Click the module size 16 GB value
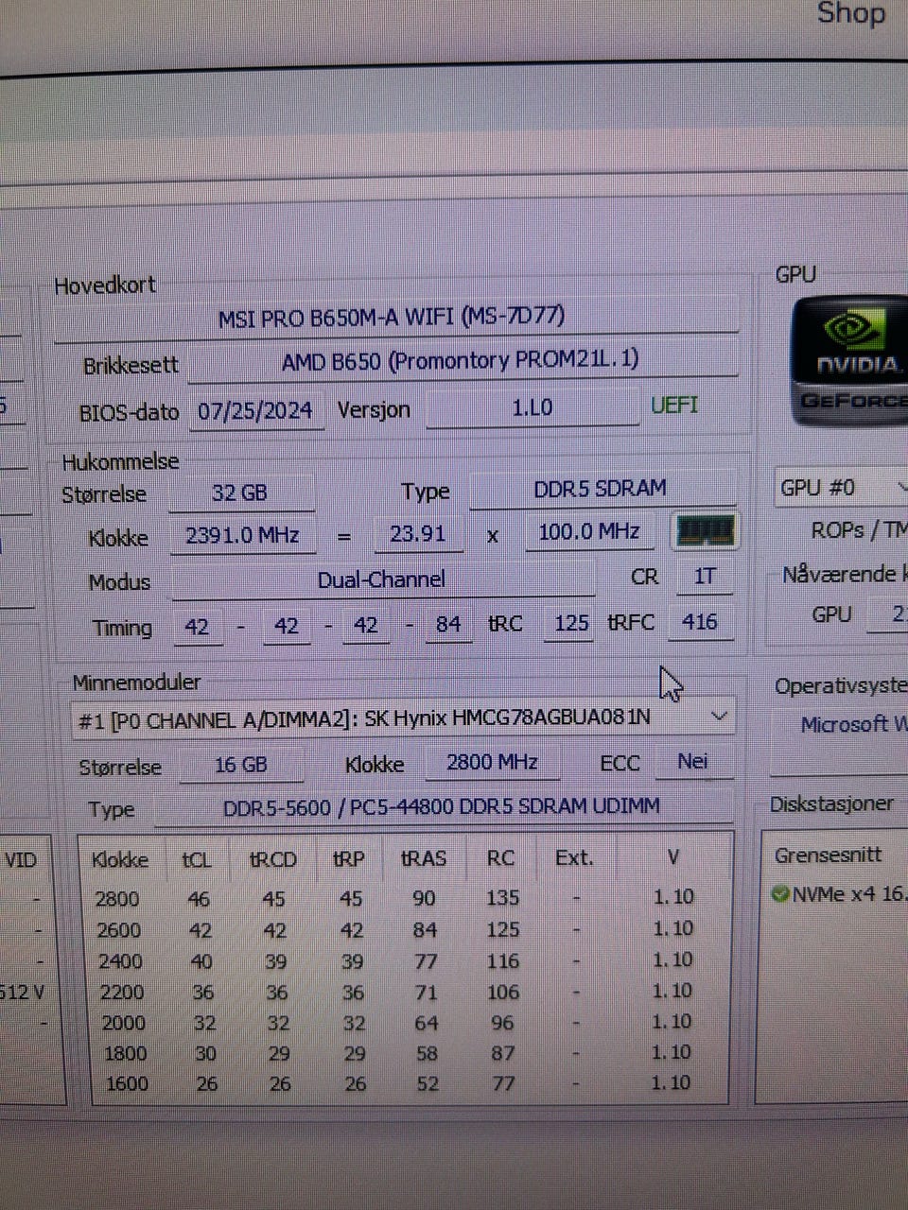908x1210 pixels. tap(241, 764)
